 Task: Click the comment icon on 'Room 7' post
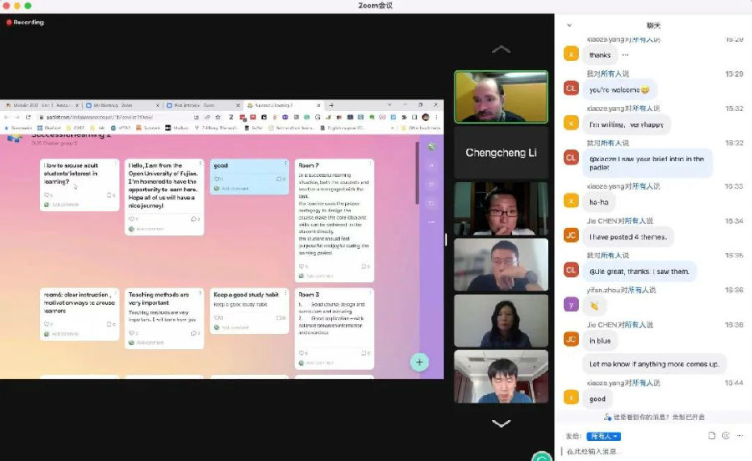[x=364, y=266]
